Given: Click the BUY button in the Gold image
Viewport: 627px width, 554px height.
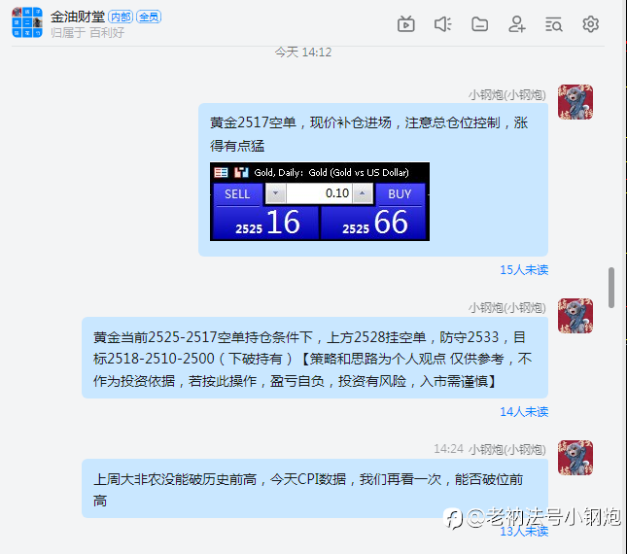Looking at the screenshot, I should pos(400,194).
